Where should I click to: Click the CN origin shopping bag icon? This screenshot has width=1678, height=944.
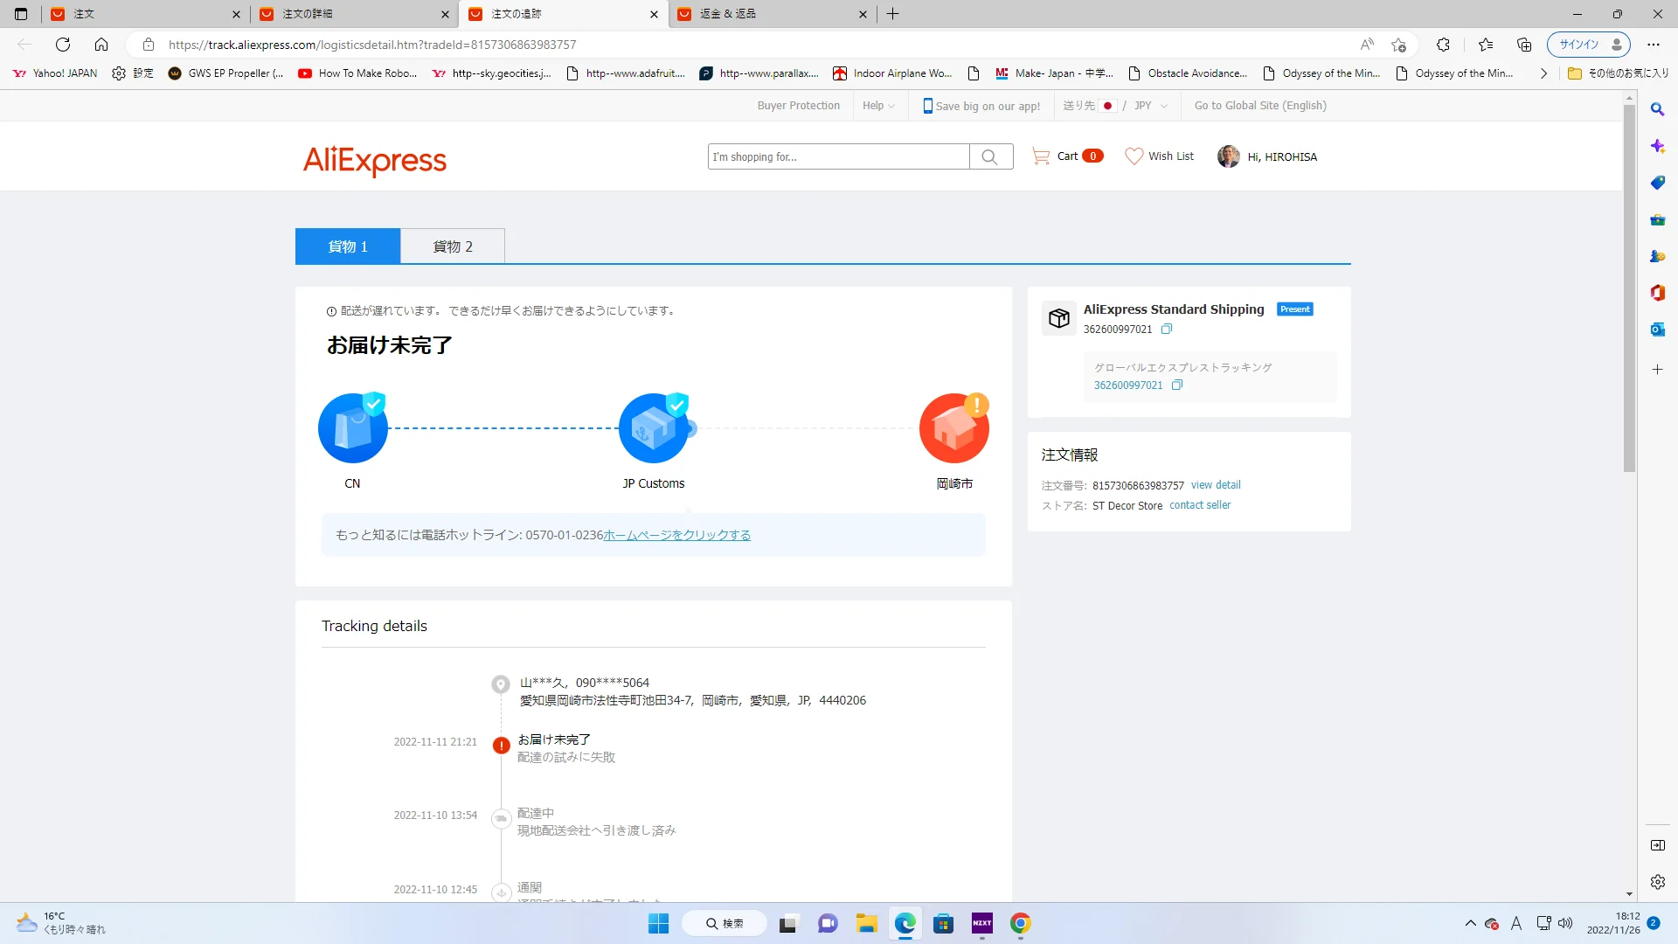coord(353,428)
